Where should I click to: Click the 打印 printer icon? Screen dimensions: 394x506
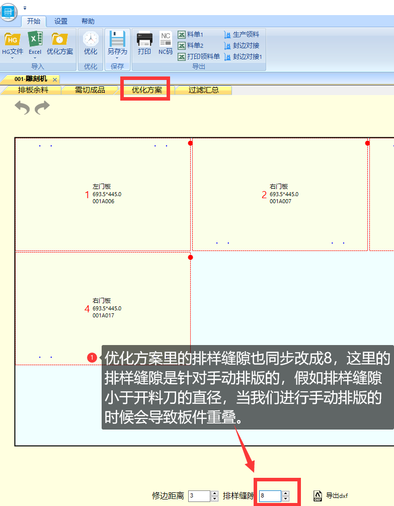(x=144, y=39)
